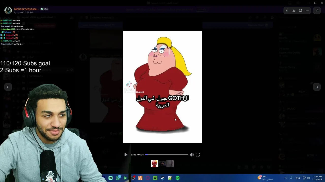Open the taskbar volume control
The image size is (325, 182).
click(308, 178)
